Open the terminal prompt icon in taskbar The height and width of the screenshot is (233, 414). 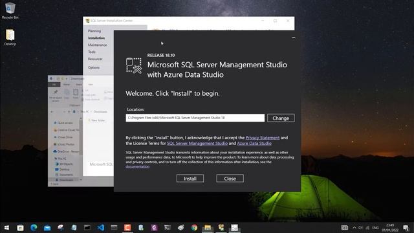click(x=168, y=227)
